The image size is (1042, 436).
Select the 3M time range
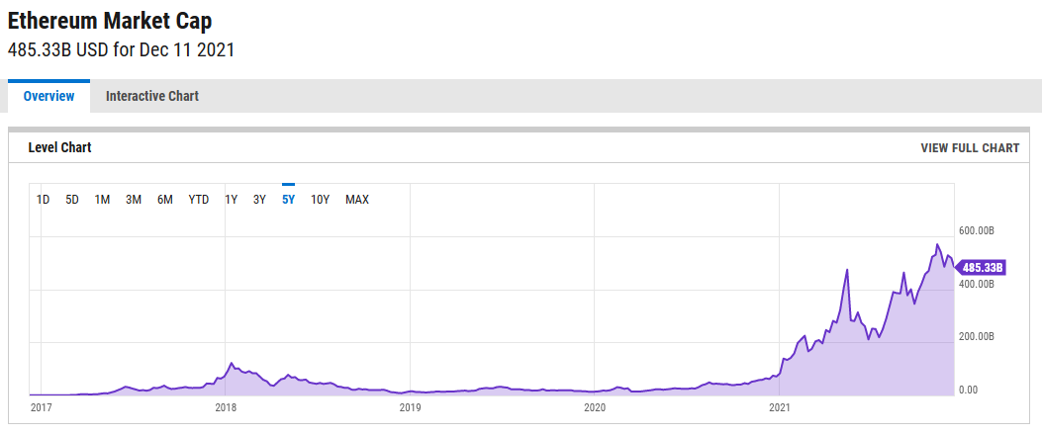pos(134,200)
